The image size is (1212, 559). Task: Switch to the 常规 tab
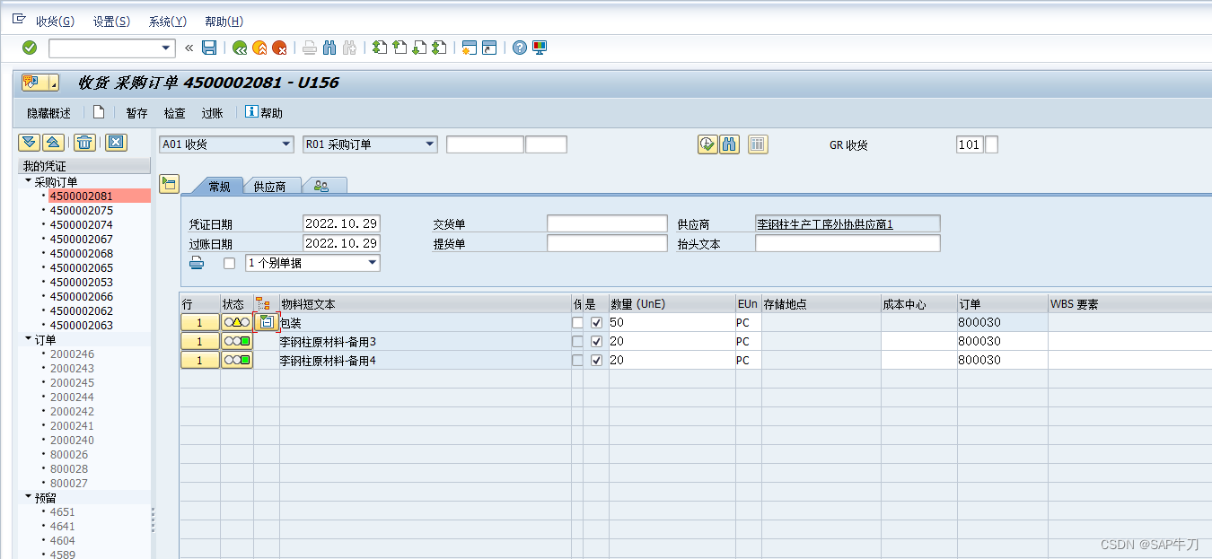point(219,187)
